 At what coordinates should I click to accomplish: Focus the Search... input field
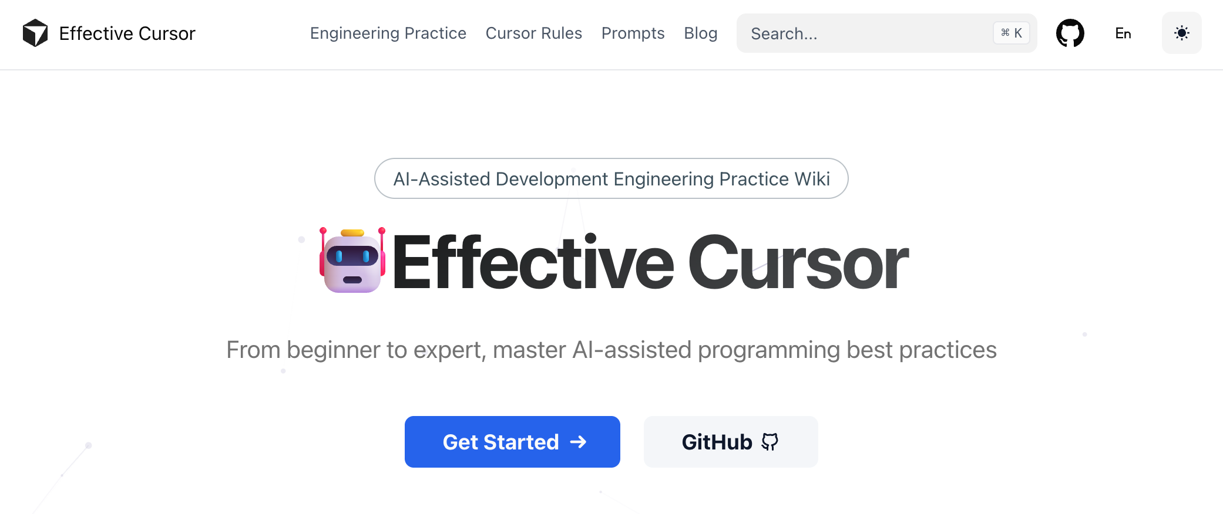point(864,33)
